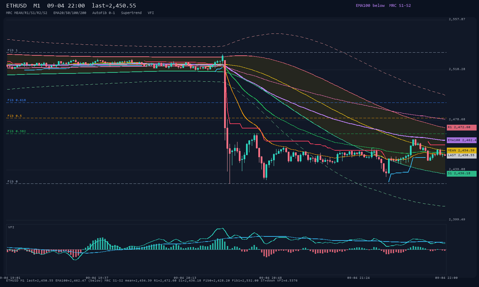
Task: Click the Fib 0.5 level label
Action: tap(15, 116)
